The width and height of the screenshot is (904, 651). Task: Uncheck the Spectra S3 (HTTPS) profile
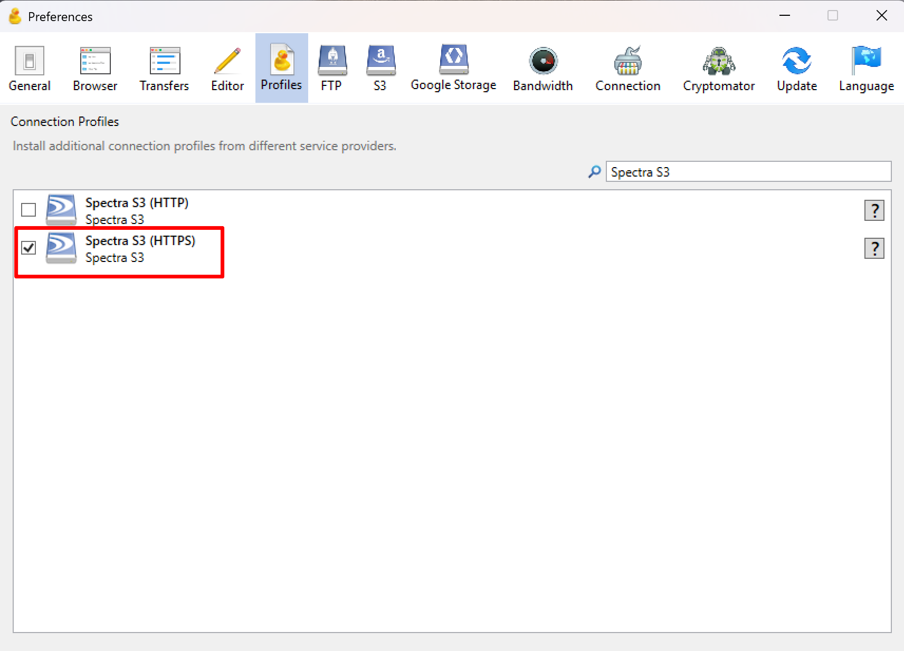(x=28, y=248)
